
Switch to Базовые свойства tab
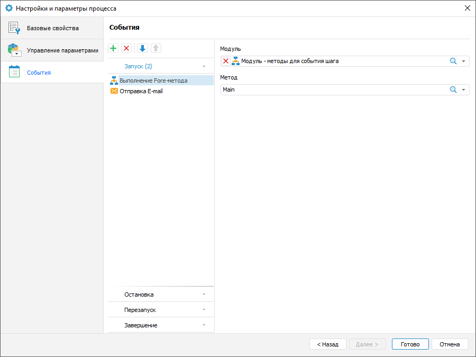click(x=52, y=28)
